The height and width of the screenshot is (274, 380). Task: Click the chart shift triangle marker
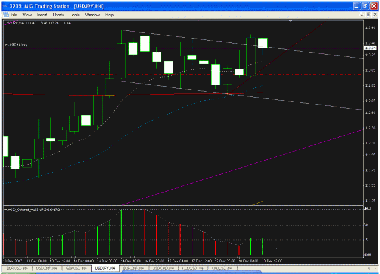tap(291, 21)
